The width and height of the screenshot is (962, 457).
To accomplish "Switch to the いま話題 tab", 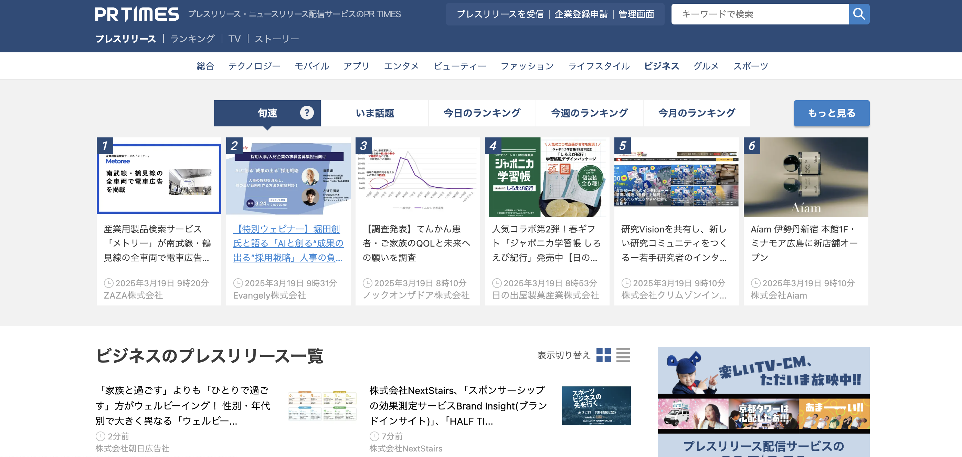I will pos(374,113).
